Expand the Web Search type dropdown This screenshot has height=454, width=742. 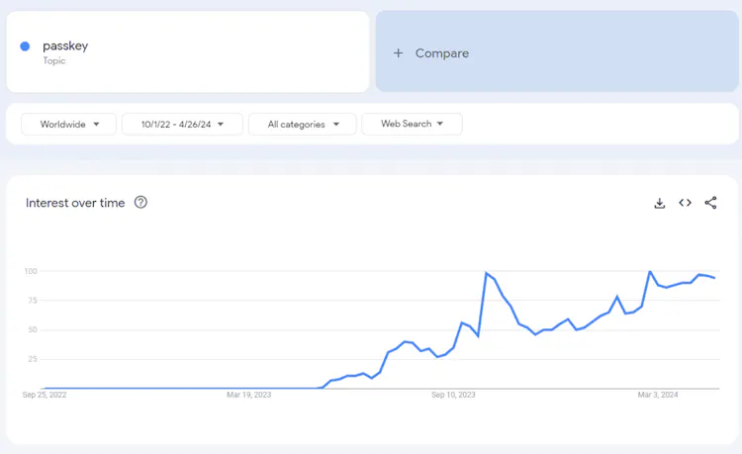pyautogui.click(x=412, y=125)
